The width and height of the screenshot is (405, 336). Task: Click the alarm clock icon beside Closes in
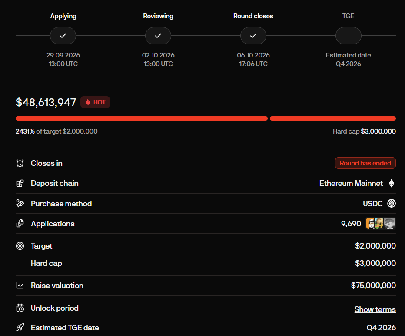point(20,163)
